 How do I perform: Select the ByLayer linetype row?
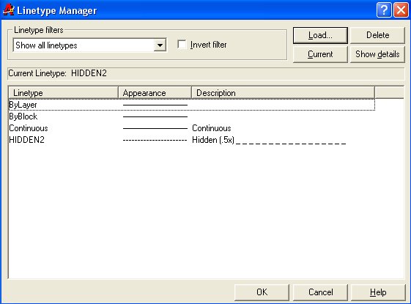point(192,105)
